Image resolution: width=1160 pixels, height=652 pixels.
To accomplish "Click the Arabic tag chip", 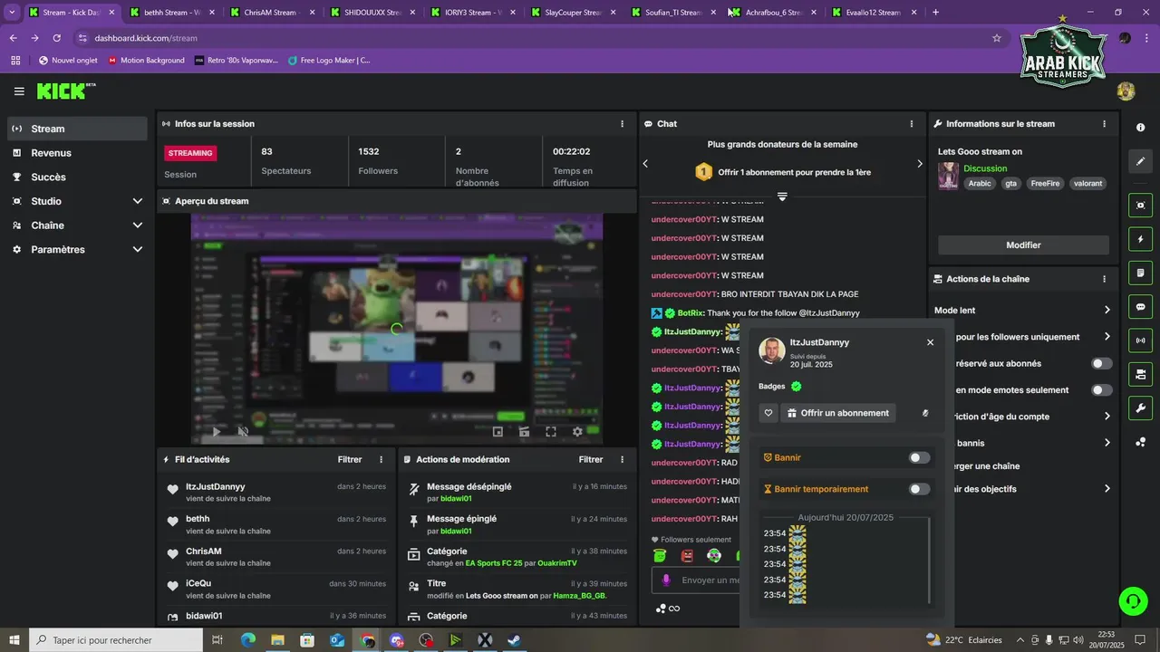I will [980, 183].
